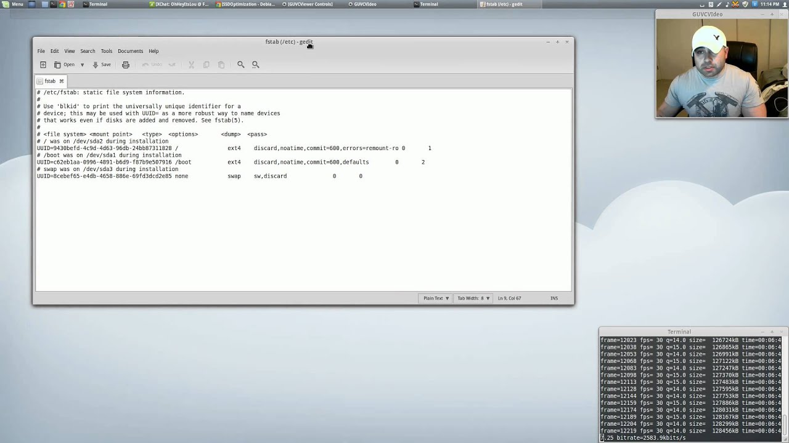This screenshot has width=789, height=443.
Task: Open the Documents menu
Action: [x=130, y=51]
